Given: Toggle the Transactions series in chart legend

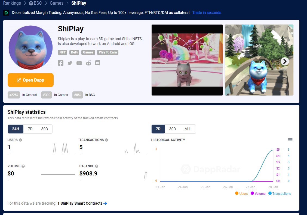Looking at the screenshot, I should pos(280,193).
